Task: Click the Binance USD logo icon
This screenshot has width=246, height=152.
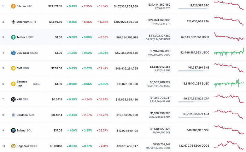Action: click(x=13, y=84)
